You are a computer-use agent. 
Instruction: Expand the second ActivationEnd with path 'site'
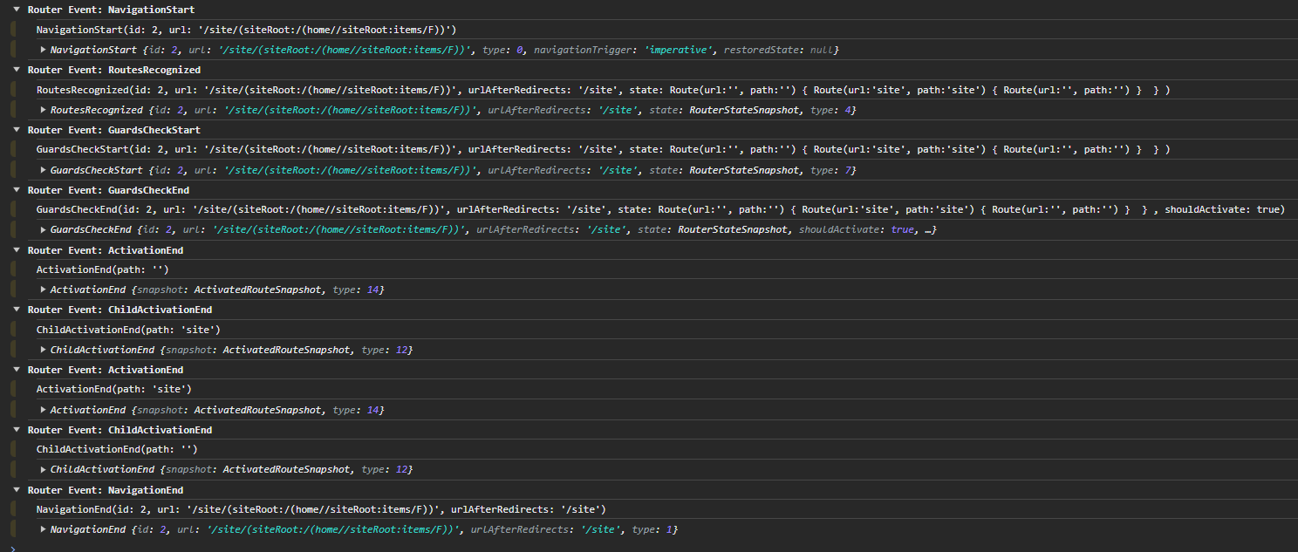[43, 409]
